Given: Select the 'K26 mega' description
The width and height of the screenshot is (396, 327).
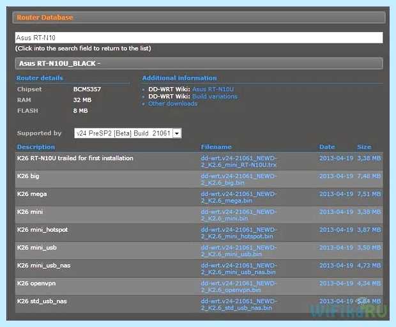Looking at the screenshot, I should tap(32, 194).
